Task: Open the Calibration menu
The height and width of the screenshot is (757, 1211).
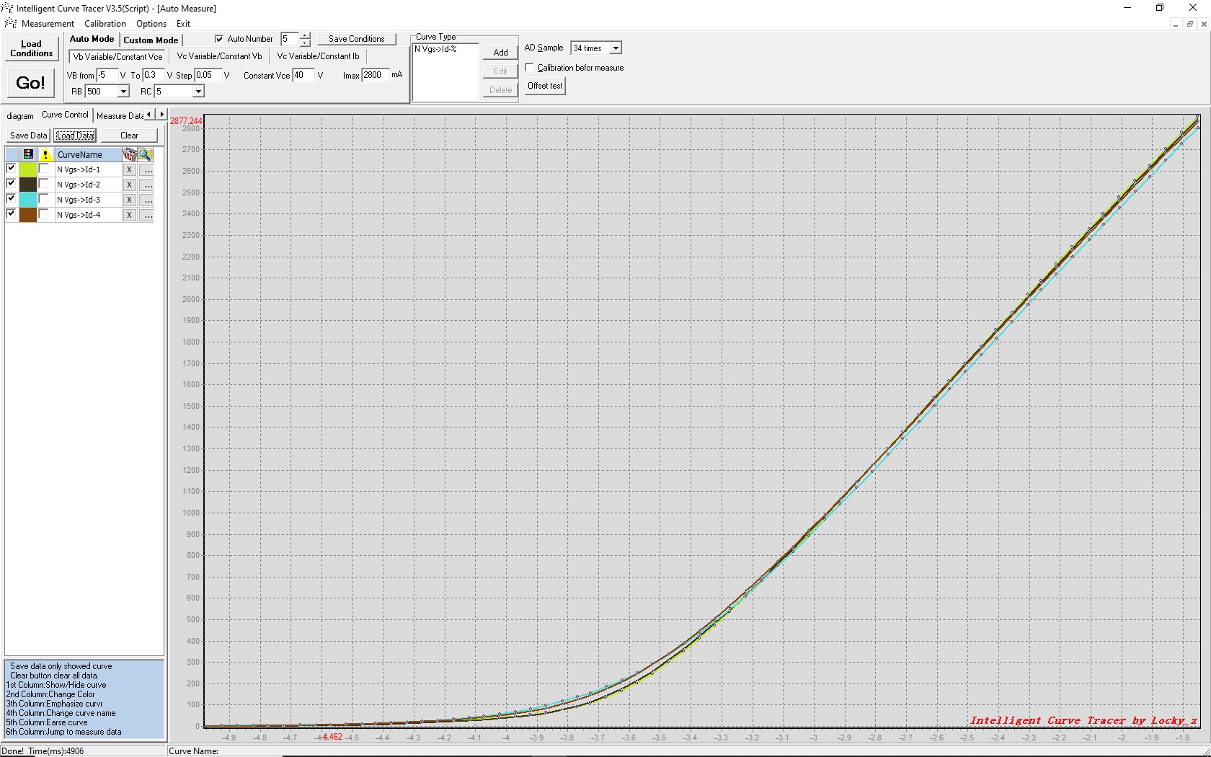Action: tap(105, 24)
